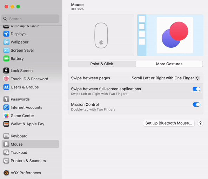Viewport: 208px width, 179px height.
Task: Turn off the Mission Control toggle
Action: click(196, 105)
